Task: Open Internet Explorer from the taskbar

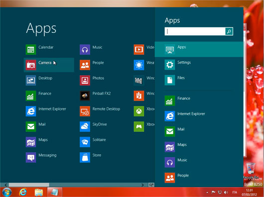Action: click(x=23, y=192)
